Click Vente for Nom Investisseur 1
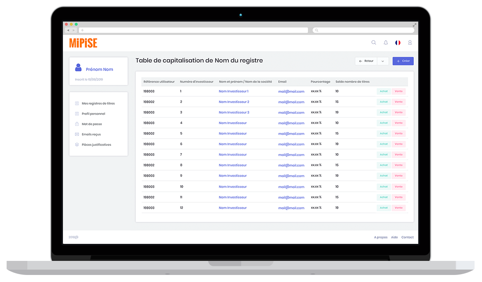The height and width of the screenshot is (282, 482). click(399, 92)
